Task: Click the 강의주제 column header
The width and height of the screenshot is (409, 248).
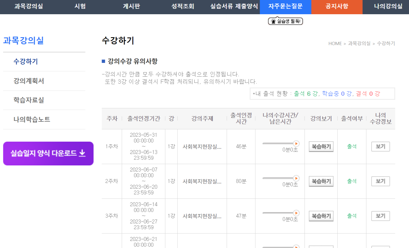Action: click(x=202, y=119)
